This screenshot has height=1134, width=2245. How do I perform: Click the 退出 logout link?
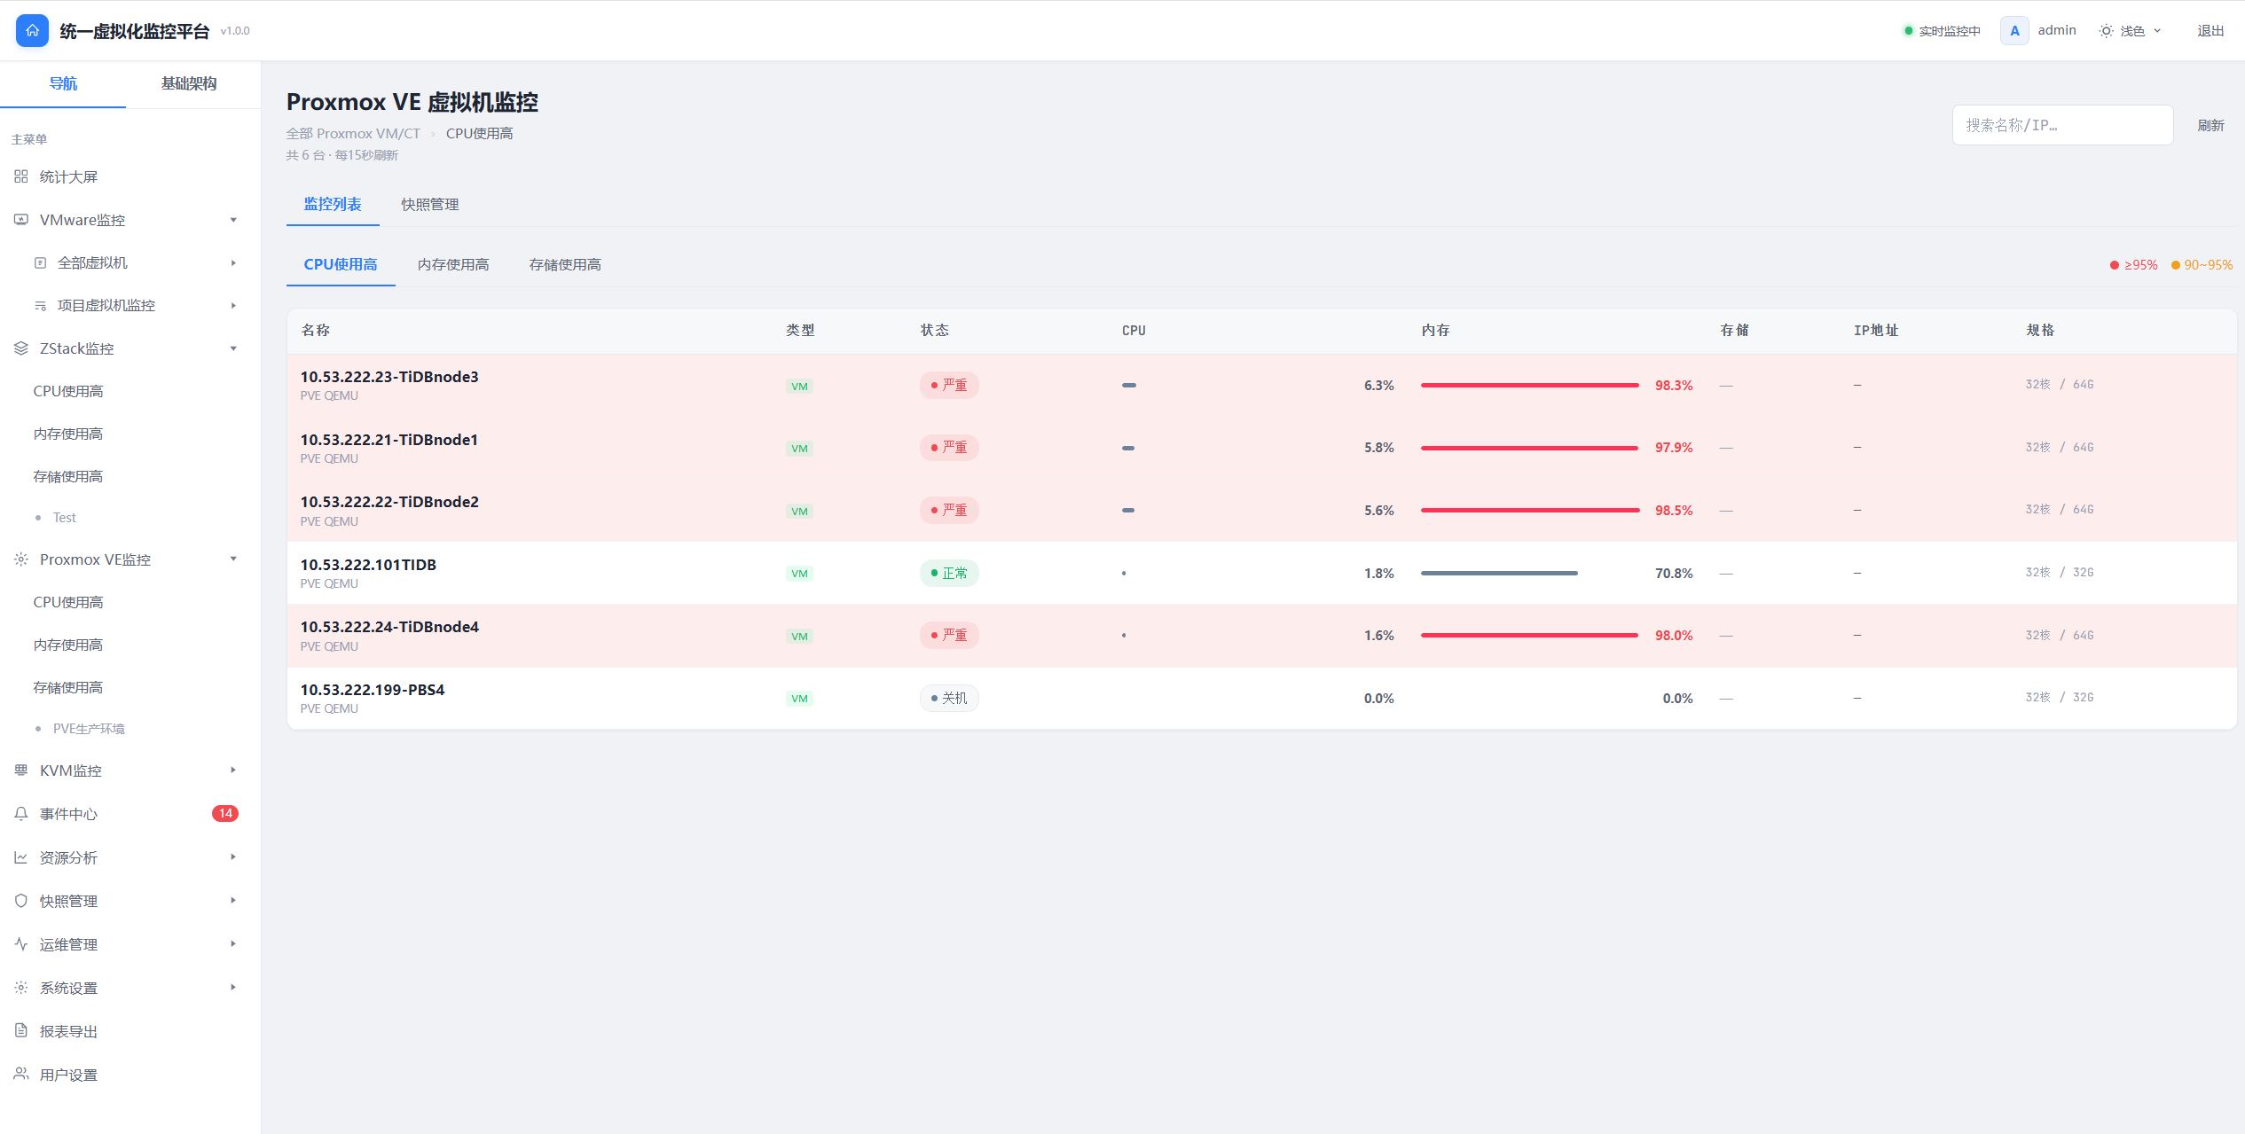coord(2210,30)
